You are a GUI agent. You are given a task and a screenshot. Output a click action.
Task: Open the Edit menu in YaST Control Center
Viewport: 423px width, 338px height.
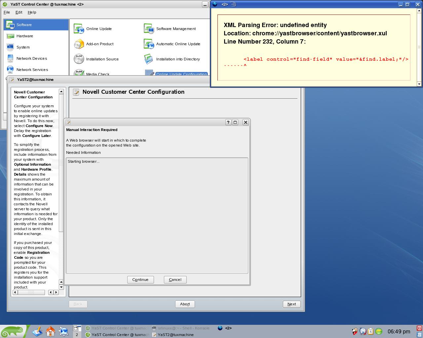[x=19, y=12]
